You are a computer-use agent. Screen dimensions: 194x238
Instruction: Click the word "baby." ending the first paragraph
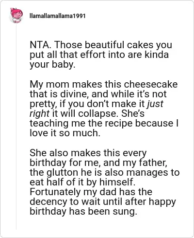point(64,65)
